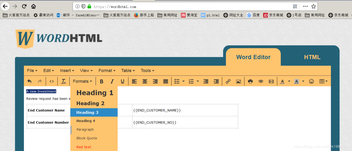Choose Heading 1 format
This screenshot has width=352, height=151.
pos(94,93)
